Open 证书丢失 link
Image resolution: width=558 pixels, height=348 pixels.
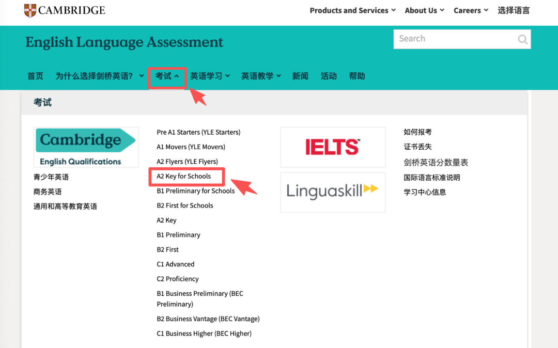pos(417,147)
